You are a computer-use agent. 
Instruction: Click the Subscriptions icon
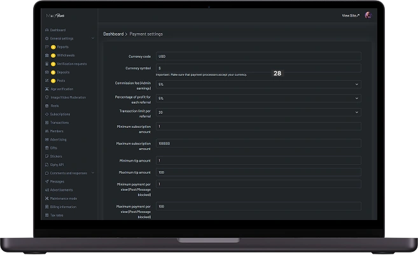coord(47,114)
